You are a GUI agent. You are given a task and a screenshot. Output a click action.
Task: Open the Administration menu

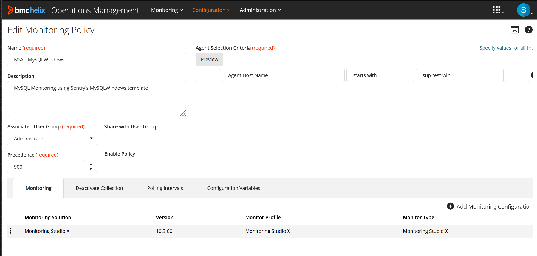point(260,10)
